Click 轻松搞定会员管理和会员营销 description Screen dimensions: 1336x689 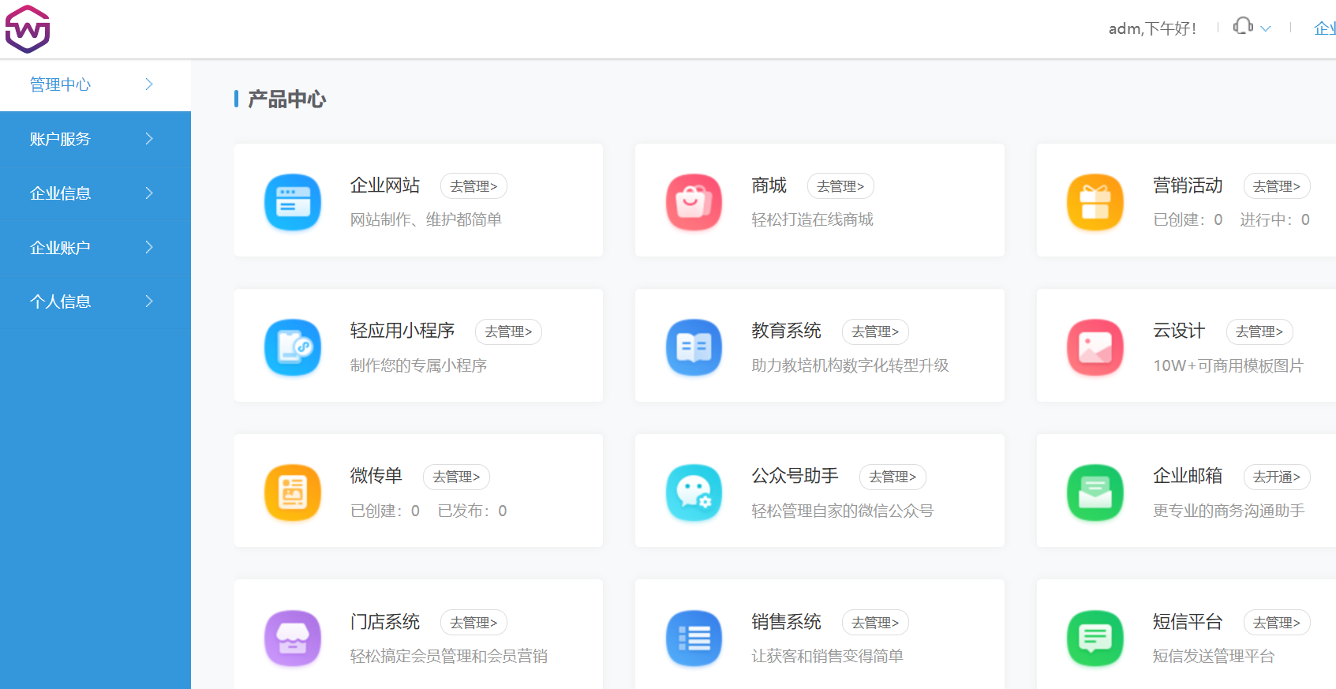449,656
